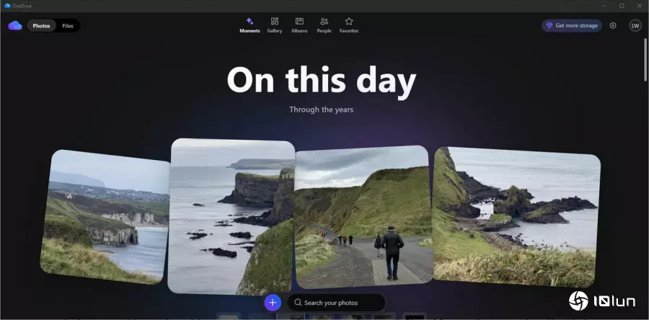The image size is (649, 320).
Task: Maximize the OneDrive window
Action: (622, 5)
